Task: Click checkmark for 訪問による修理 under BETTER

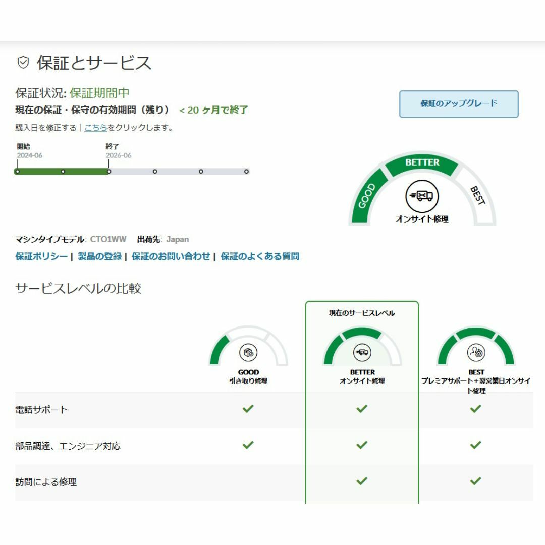Action: (362, 481)
